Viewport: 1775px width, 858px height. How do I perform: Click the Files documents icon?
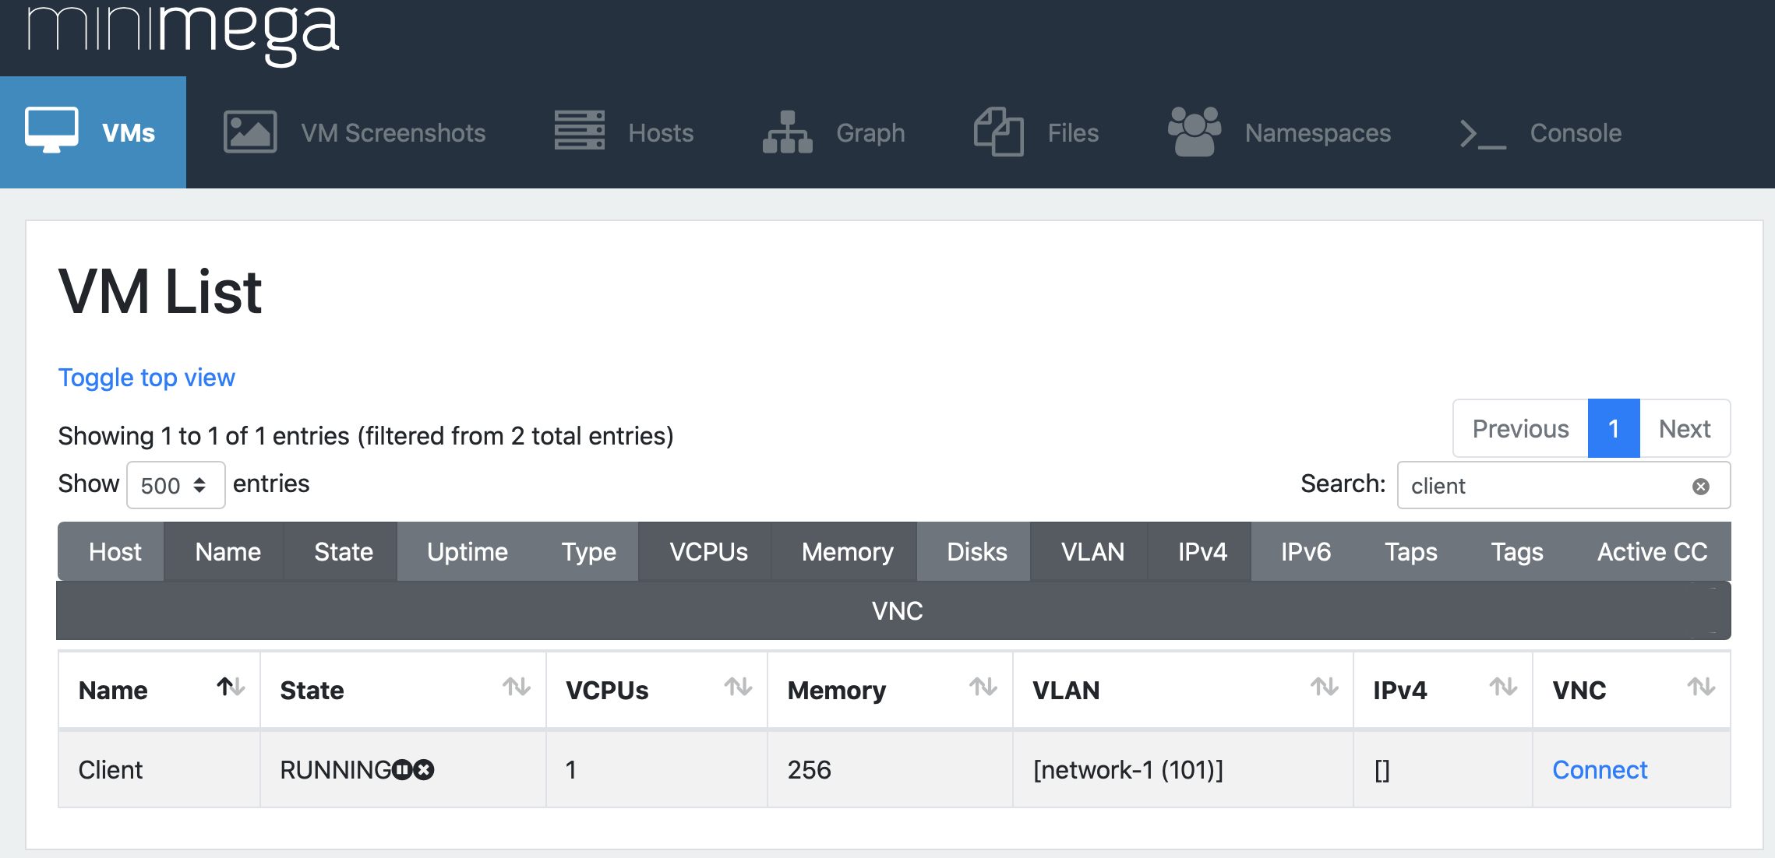(998, 132)
